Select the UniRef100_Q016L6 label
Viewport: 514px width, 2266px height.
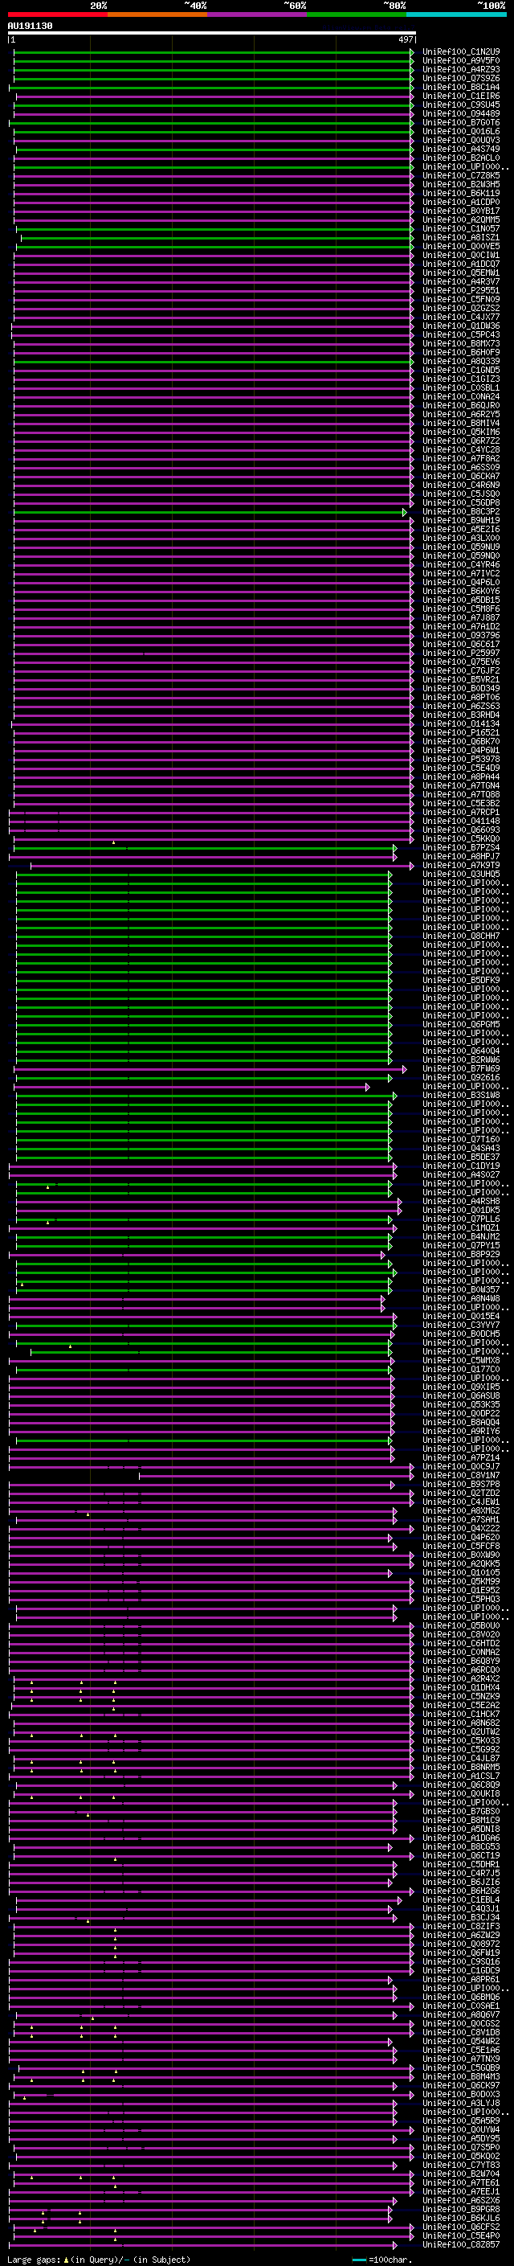[461, 131]
